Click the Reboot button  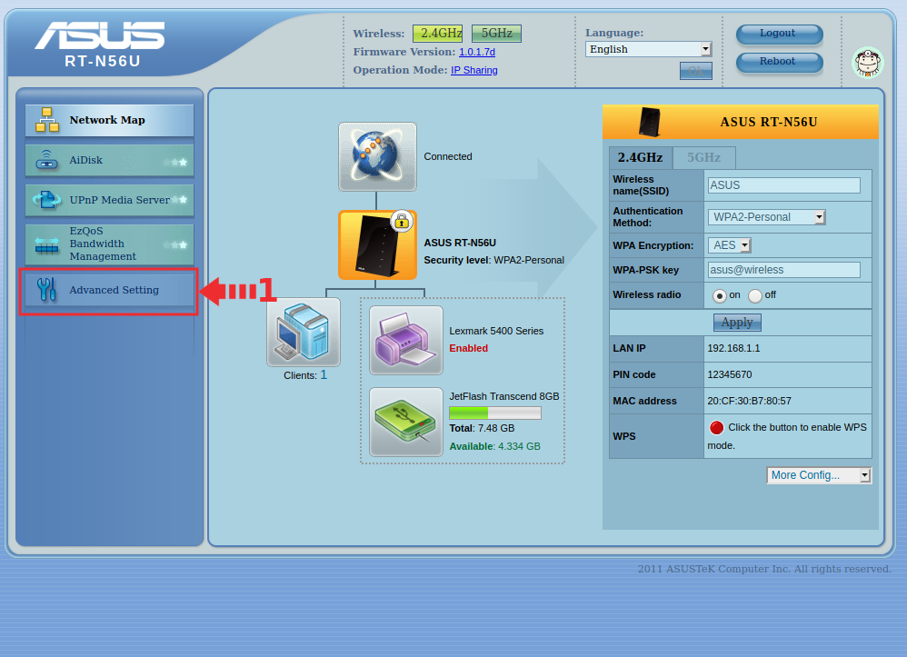tap(779, 62)
